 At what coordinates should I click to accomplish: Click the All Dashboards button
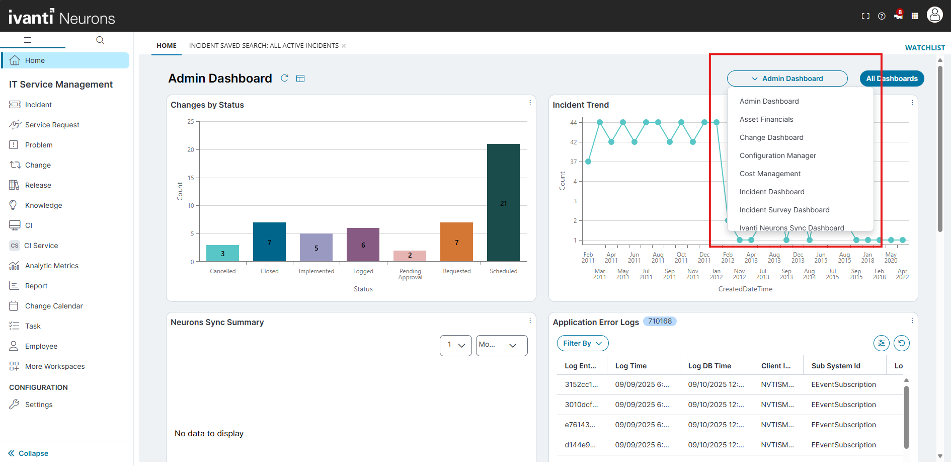click(x=892, y=78)
